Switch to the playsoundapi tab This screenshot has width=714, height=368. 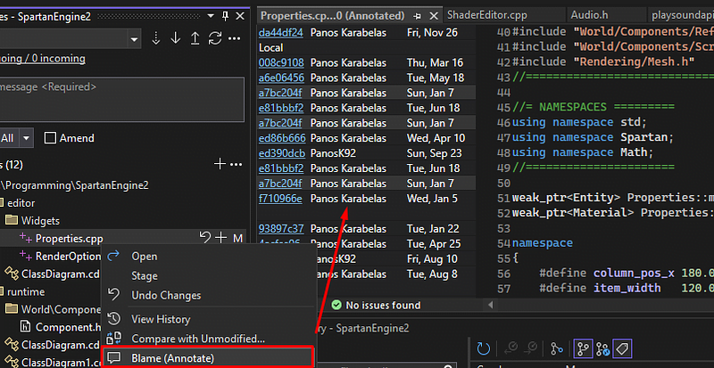tap(681, 15)
